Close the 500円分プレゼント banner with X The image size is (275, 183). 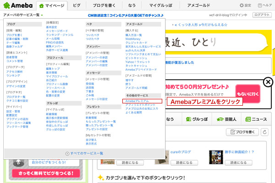[x=268, y=82]
